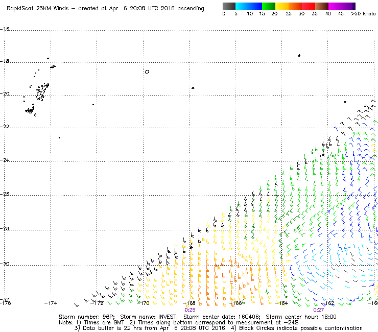
Task: Click the red 30-35 knots legend swatch
Action: tap(309, 6)
